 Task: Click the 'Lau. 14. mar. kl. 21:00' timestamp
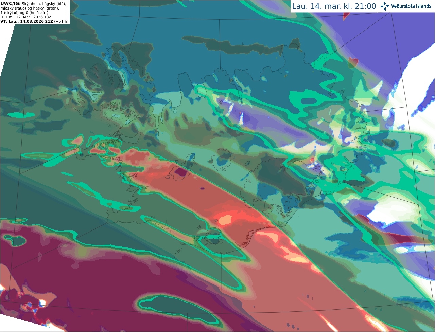coord(334,6)
